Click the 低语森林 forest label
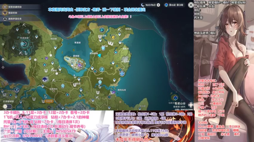Viewport: 254px width, 142px height. (x=94, y=53)
